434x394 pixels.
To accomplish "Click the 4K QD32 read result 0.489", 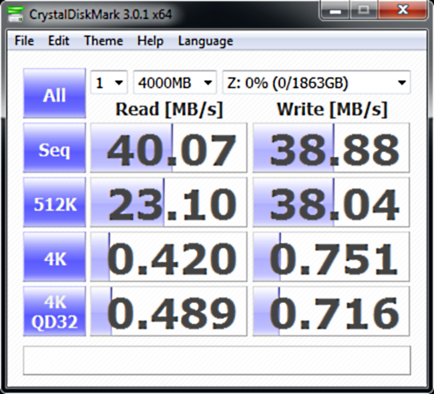I will [168, 311].
